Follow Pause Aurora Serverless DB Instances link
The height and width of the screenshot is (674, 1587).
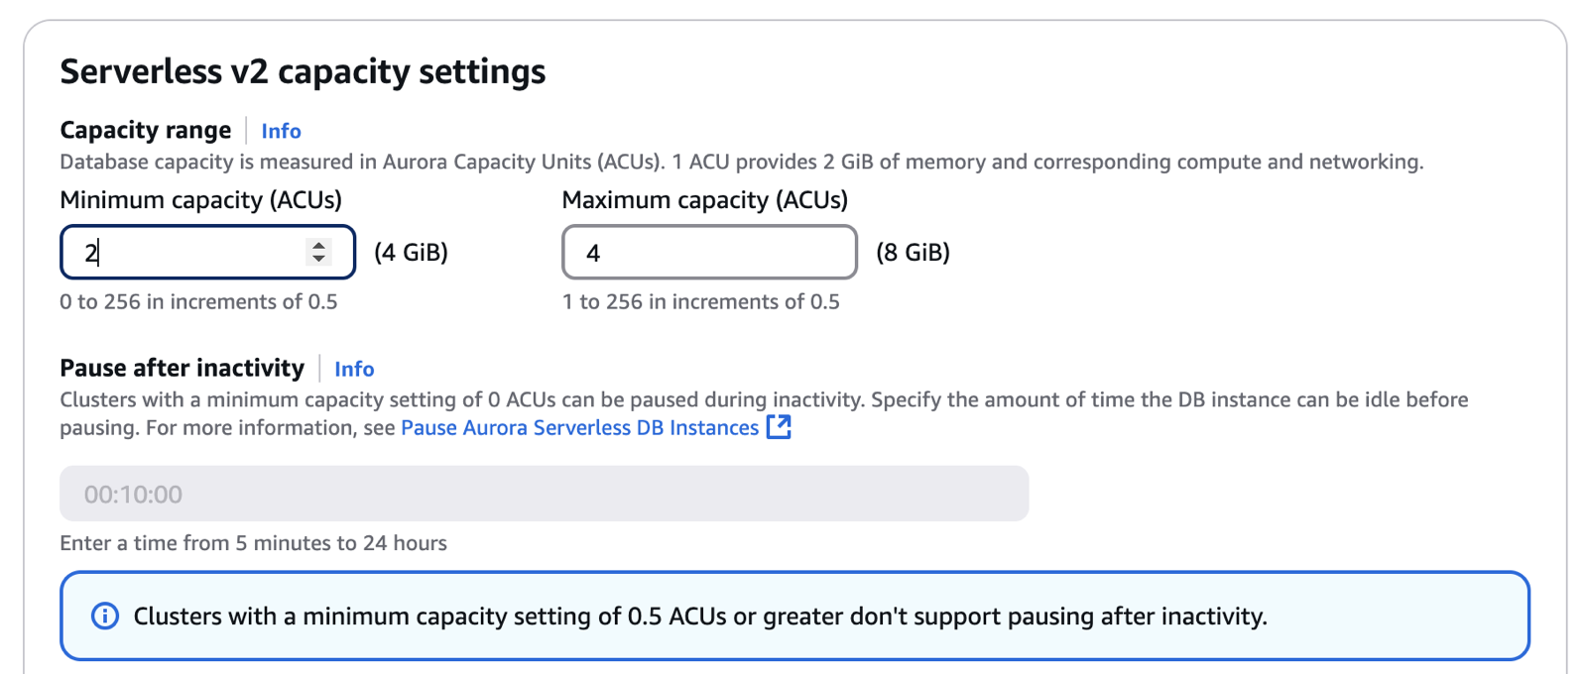579,428
